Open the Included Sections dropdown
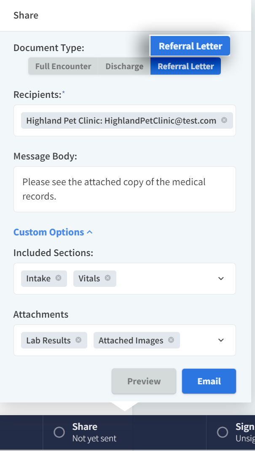 tap(221, 278)
